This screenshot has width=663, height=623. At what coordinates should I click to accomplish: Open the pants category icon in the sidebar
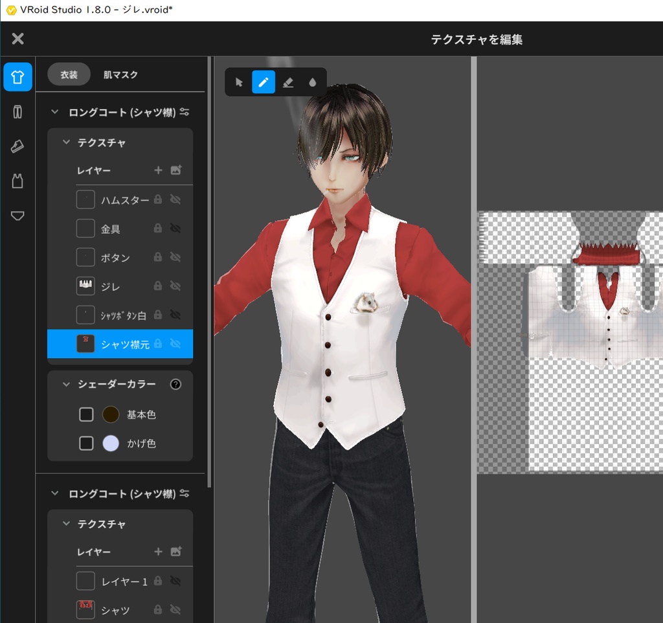(x=17, y=111)
